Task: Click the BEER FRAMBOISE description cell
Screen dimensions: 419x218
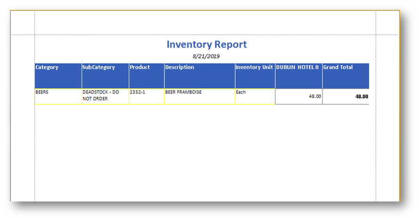Action: coord(183,92)
